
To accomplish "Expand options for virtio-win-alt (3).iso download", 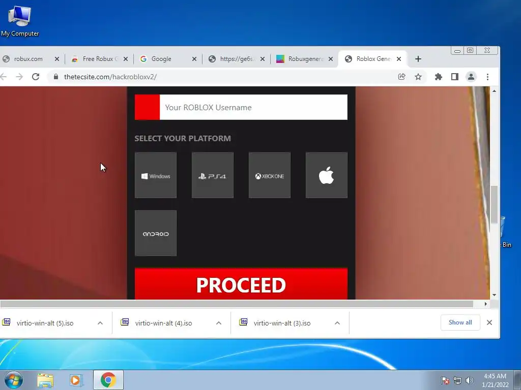I will point(337,323).
